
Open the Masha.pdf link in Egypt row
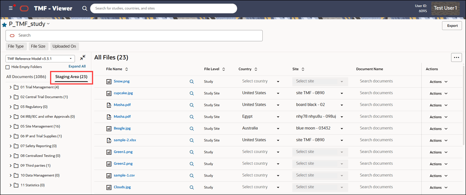pos(122,117)
